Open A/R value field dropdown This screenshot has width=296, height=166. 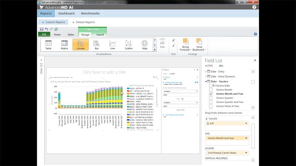[246, 124]
